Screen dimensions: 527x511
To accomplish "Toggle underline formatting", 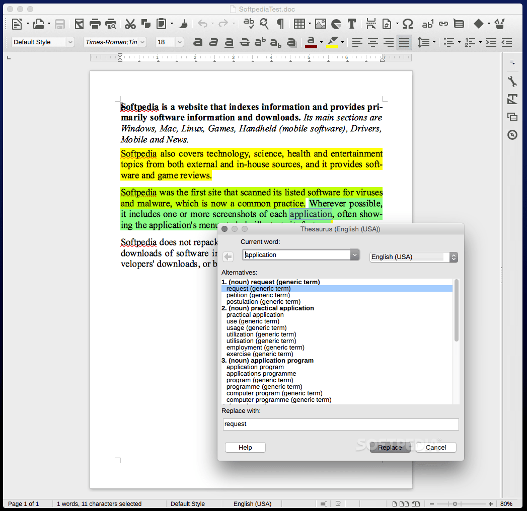I will [x=229, y=42].
